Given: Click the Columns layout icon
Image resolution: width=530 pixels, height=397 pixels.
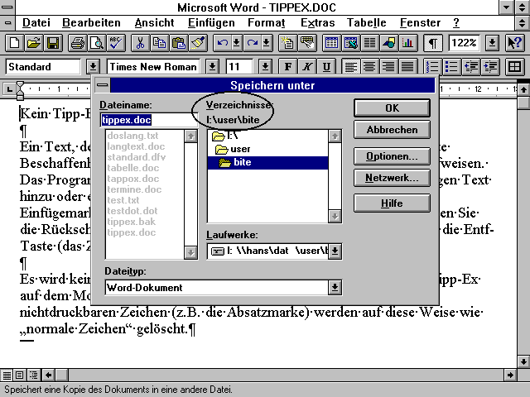Looking at the screenshot, I should [370, 43].
